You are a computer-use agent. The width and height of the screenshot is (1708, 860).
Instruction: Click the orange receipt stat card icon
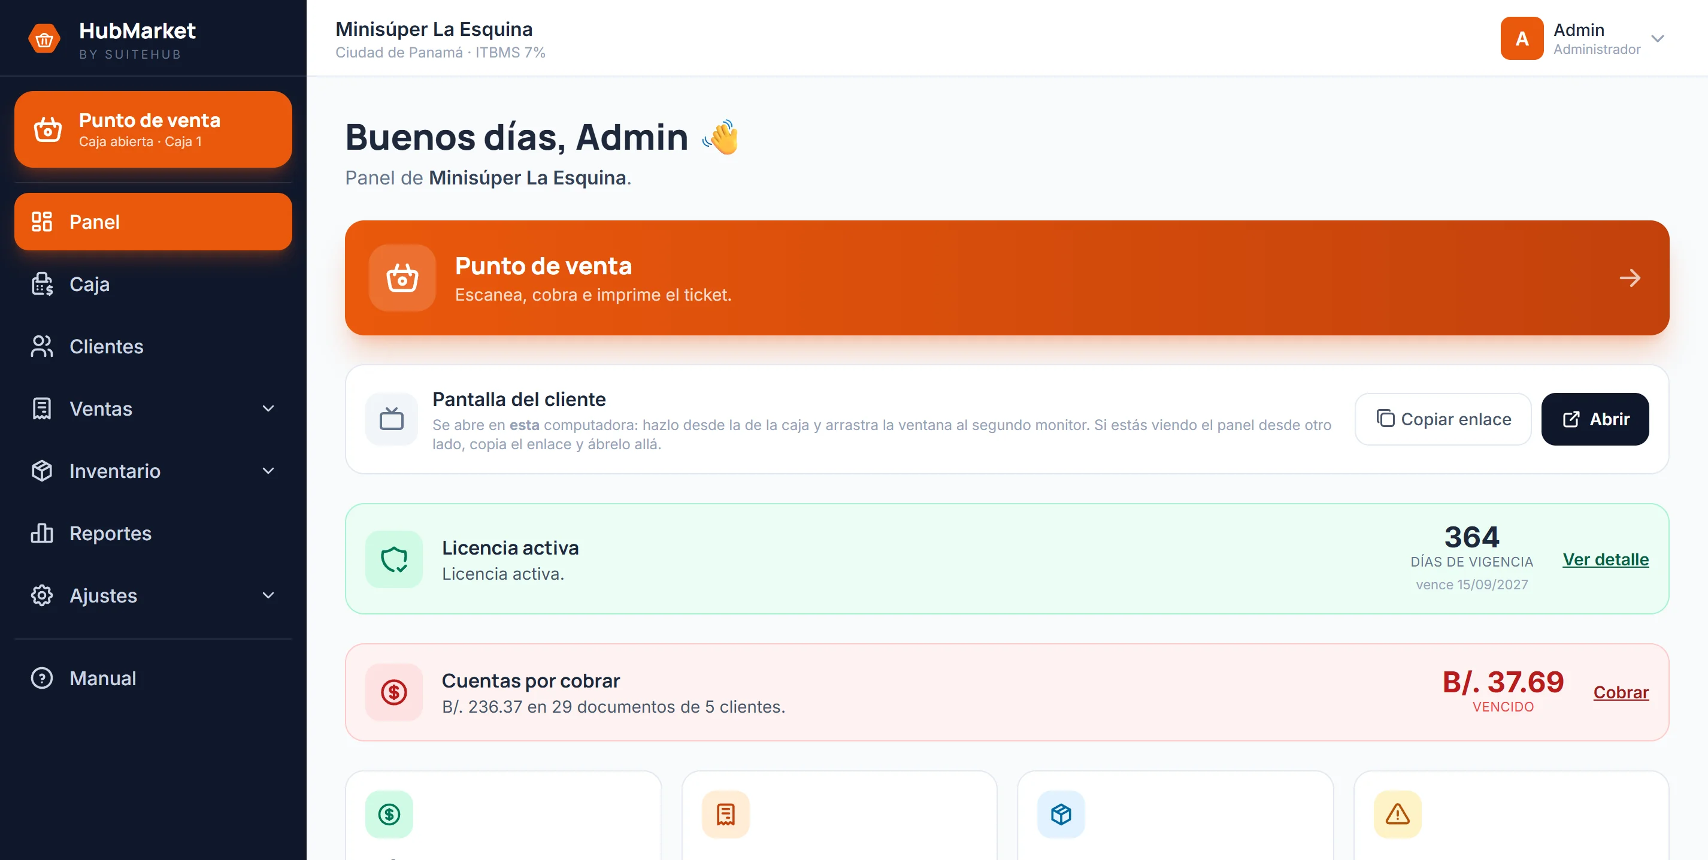point(726,815)
